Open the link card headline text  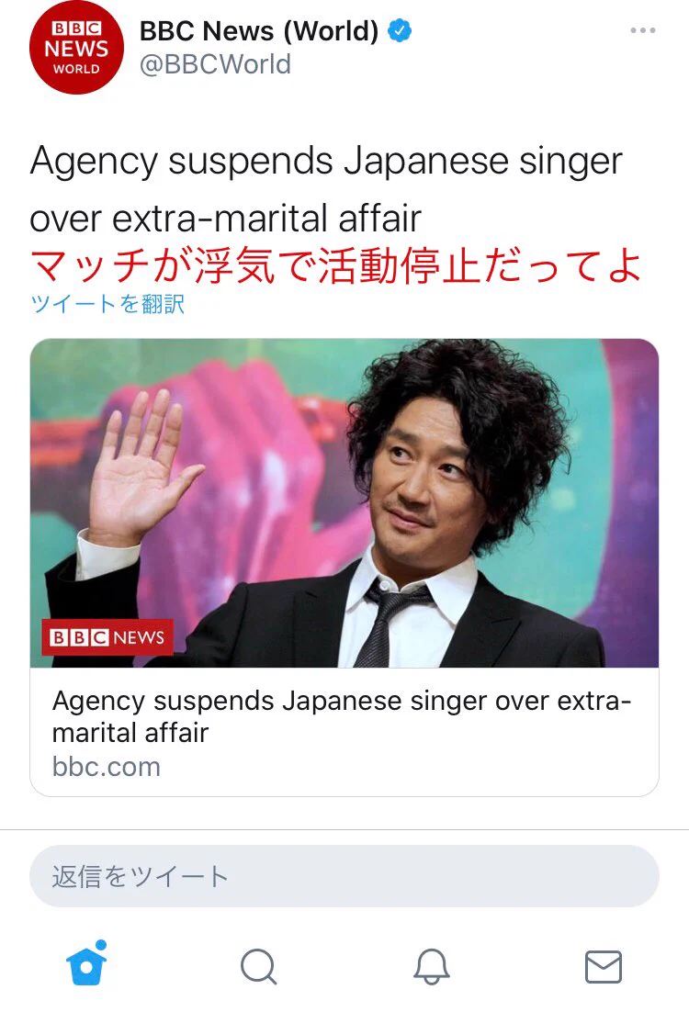click(342, 716)
